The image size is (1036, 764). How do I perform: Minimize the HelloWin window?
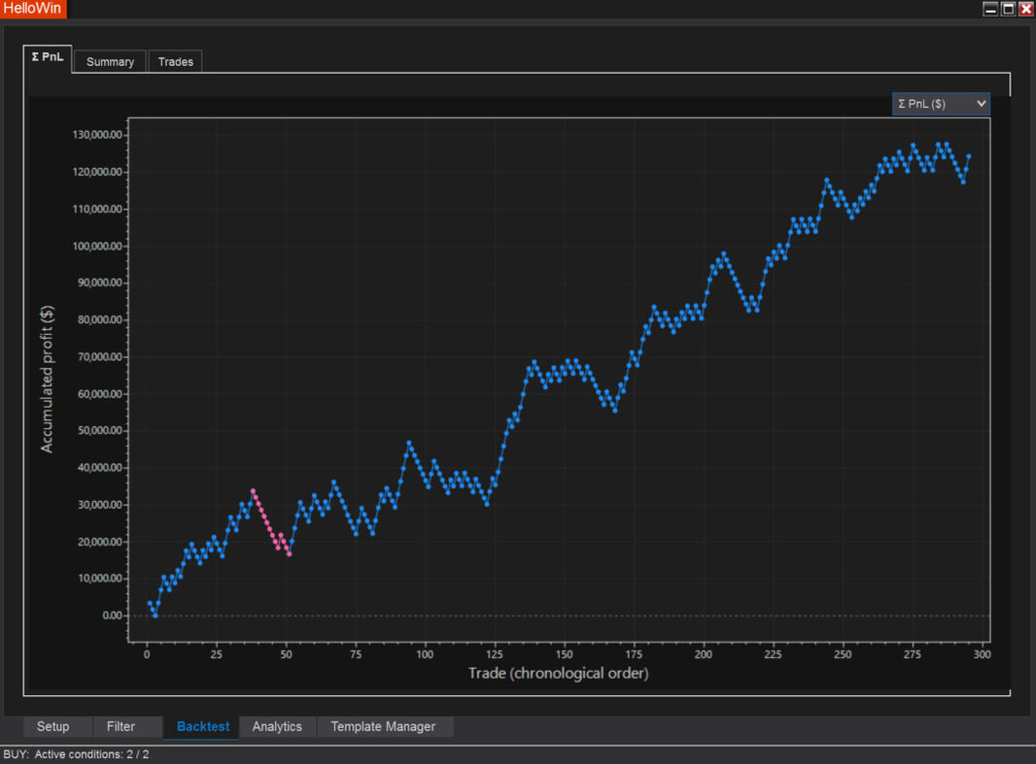click(990, 9)
